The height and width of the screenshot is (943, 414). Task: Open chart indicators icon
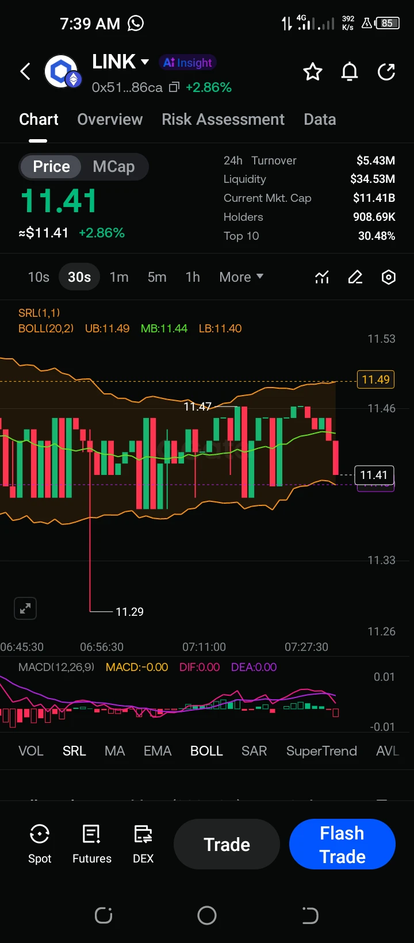pos(322,277)
